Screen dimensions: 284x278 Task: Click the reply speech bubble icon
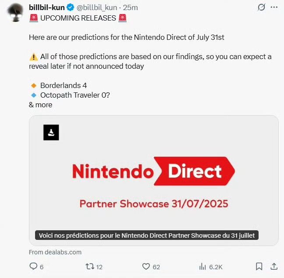tap(33, 267)
